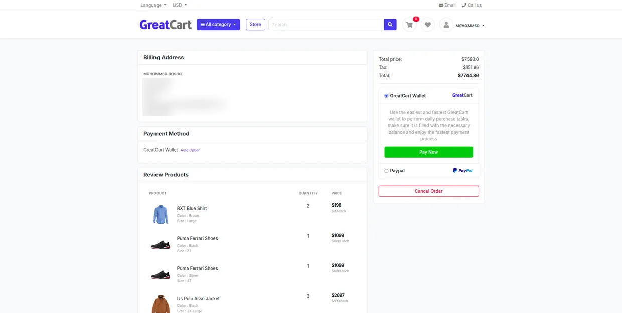Click the search magnifier button
Image resolution: width=622 pixels, height=313 pixels.
coord(390,24)
